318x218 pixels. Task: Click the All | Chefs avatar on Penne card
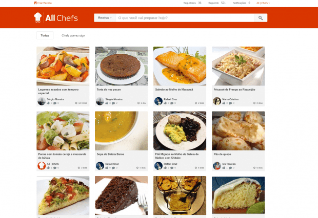(42, 166)
